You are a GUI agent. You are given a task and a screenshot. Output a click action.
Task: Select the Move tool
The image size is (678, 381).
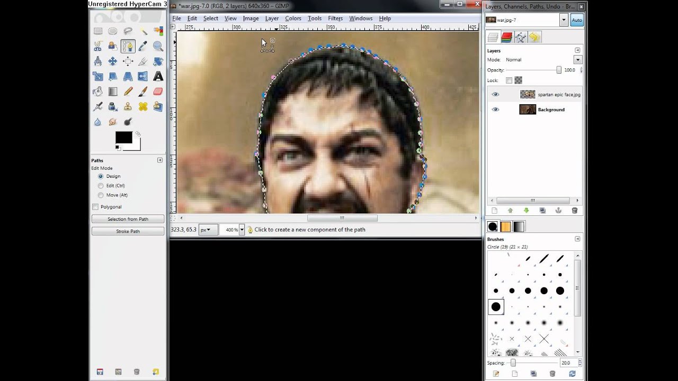113,61
